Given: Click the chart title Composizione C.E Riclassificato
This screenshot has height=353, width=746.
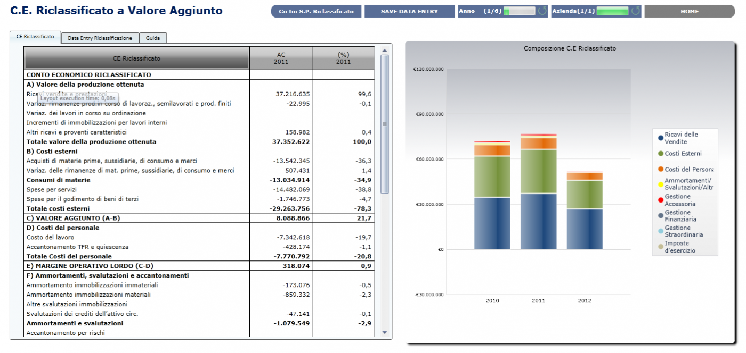Looking at the screenshot, I should (570, 48).
